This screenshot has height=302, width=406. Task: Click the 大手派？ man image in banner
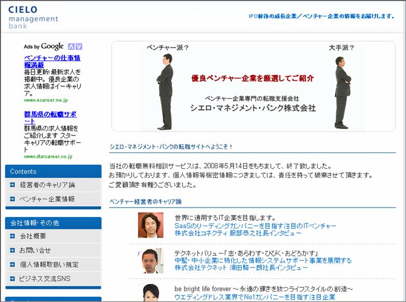tap(342, 92)
